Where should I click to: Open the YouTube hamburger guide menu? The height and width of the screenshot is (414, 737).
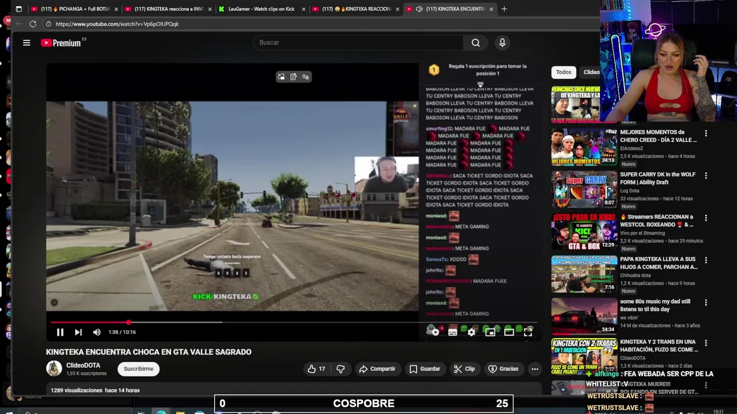(26, 43)
